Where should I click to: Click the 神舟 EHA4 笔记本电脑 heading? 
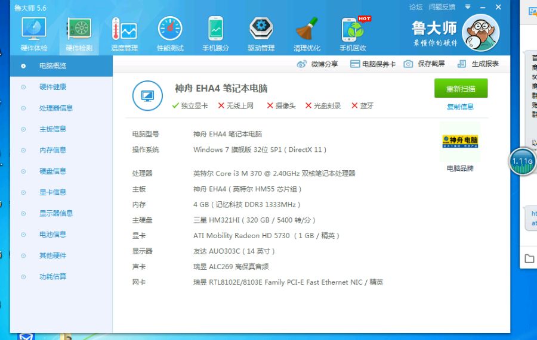coord(221,89)
